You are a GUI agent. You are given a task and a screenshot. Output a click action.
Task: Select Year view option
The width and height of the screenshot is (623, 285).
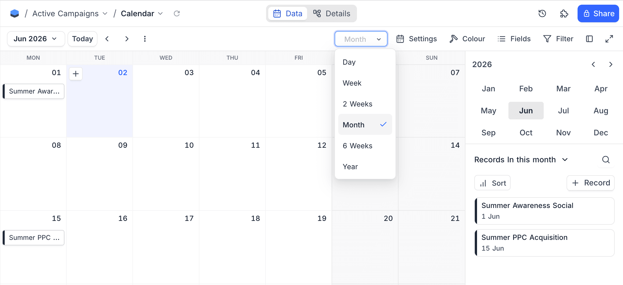coord(365,167)
